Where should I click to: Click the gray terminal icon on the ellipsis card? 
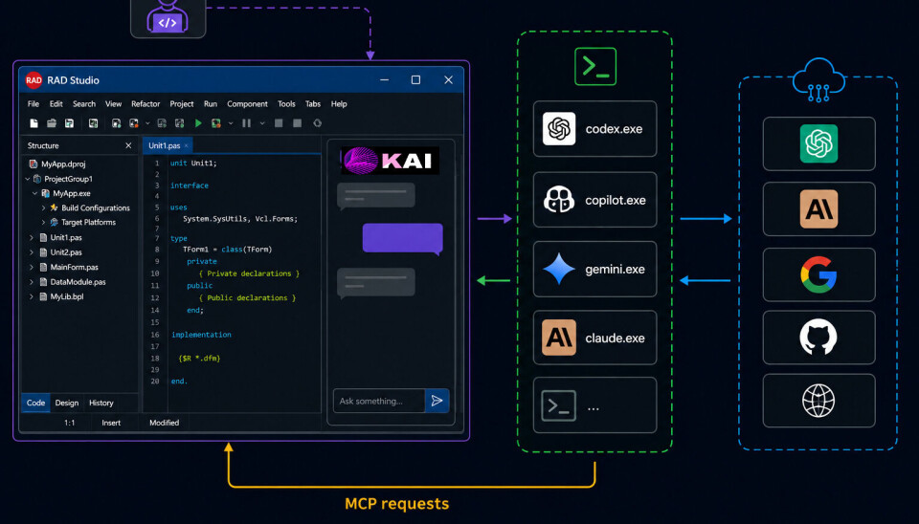[x=558, y=405]
